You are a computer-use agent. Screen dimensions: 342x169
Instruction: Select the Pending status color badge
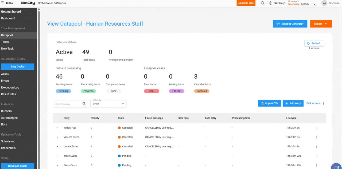tap(63, 91)
